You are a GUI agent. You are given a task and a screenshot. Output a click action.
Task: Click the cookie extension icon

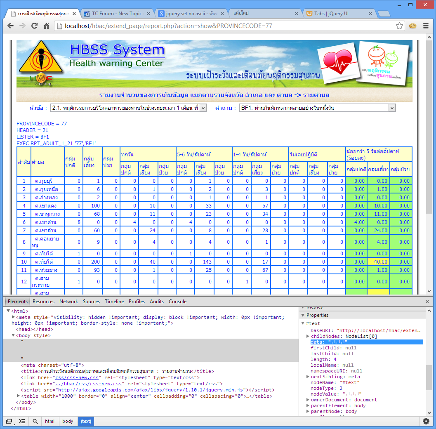(x=412, y=26)
